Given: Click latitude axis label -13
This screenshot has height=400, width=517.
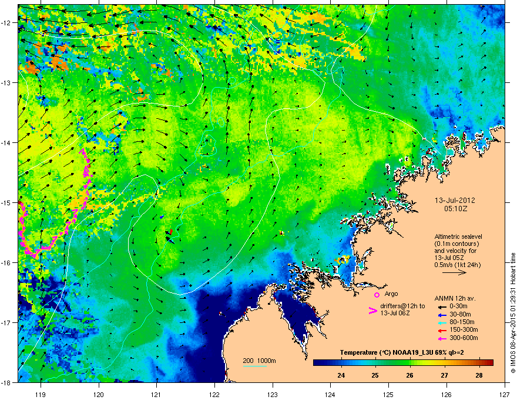Looking at the screenshot, I should coord(6,82).
